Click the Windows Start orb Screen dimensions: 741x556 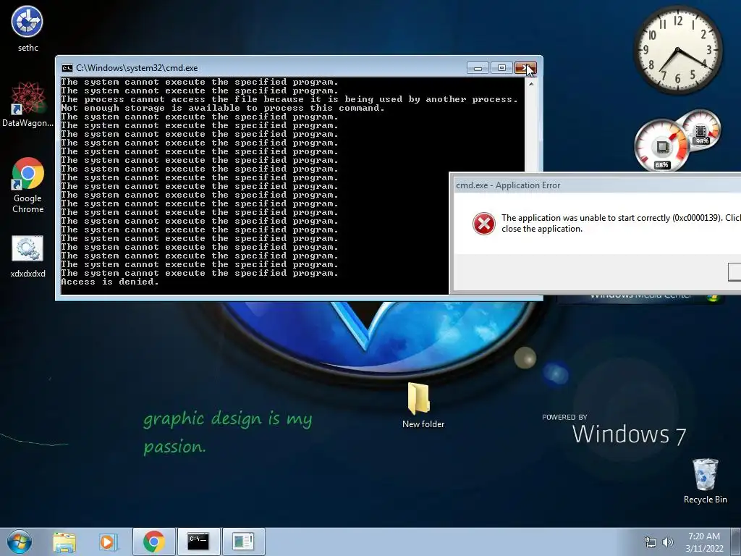pos(19,542)
